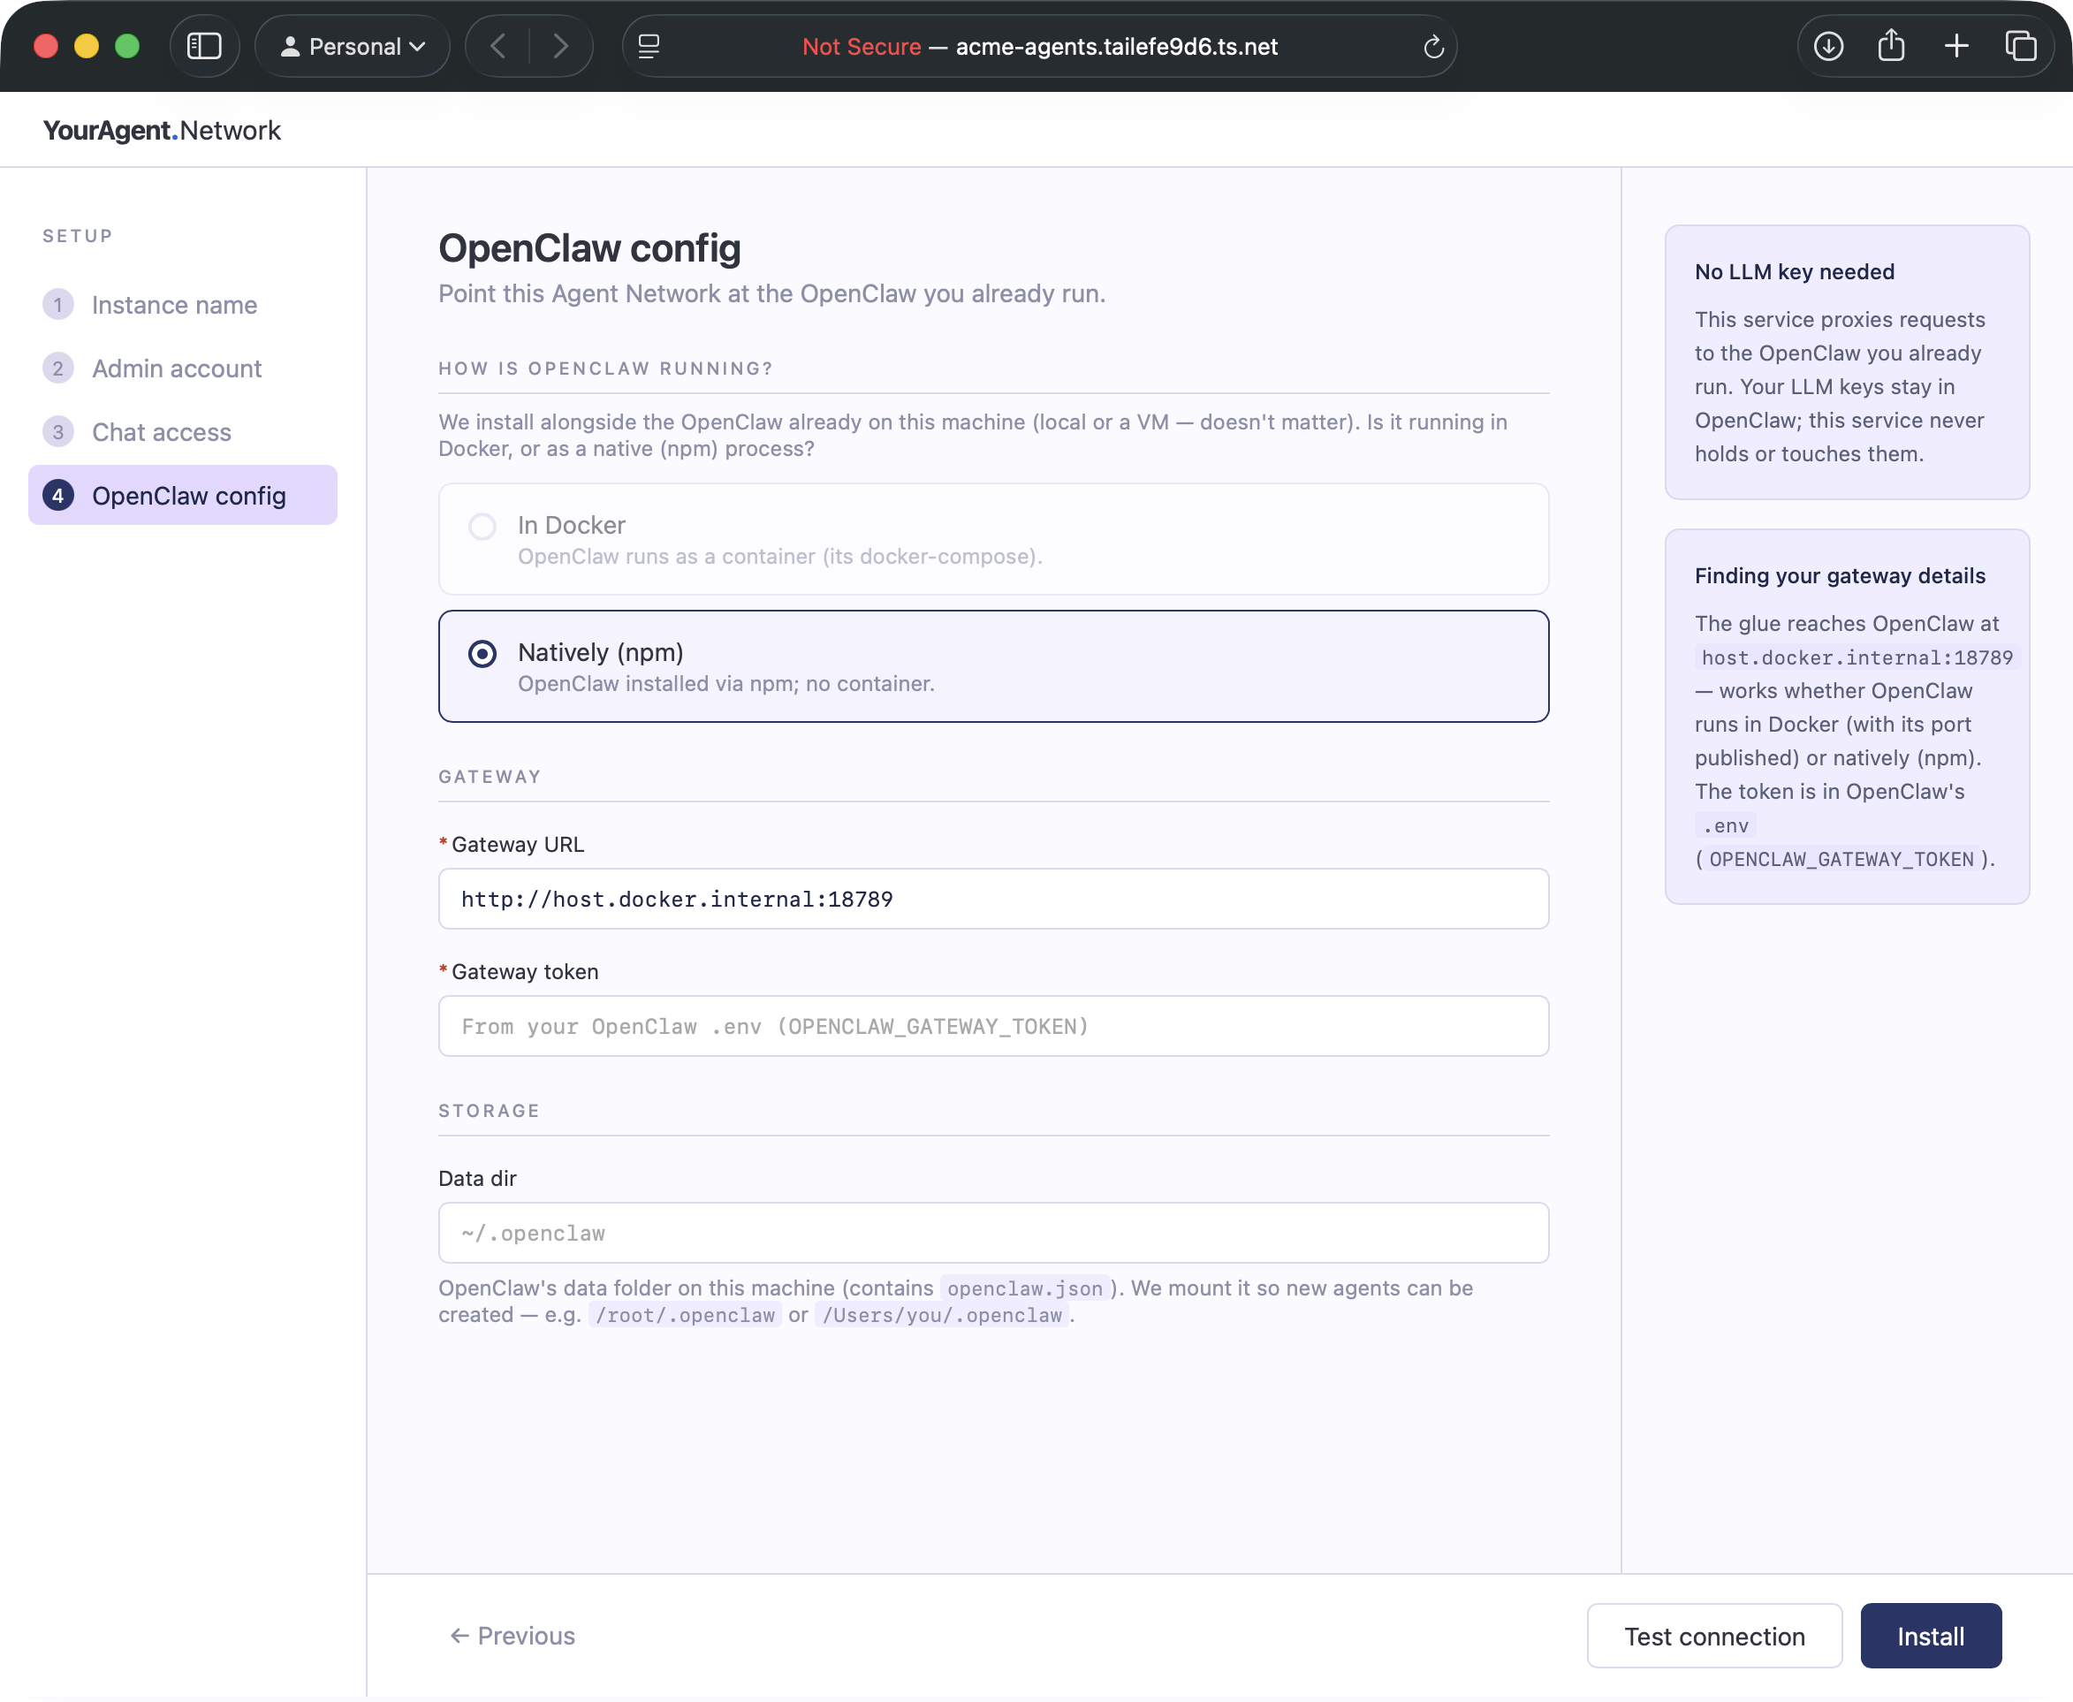Open the Personal profile dropdown
The height and width of the screenshot is (1702, 2073).
tap(353, 46)
